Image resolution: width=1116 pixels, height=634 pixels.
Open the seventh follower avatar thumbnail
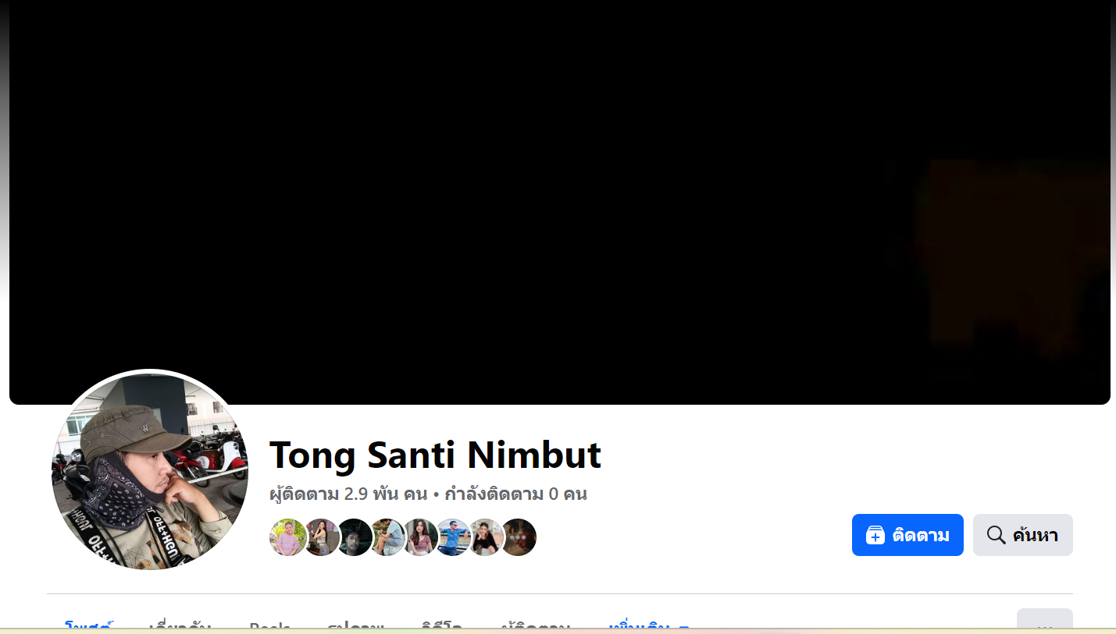(x=485, y=537)
